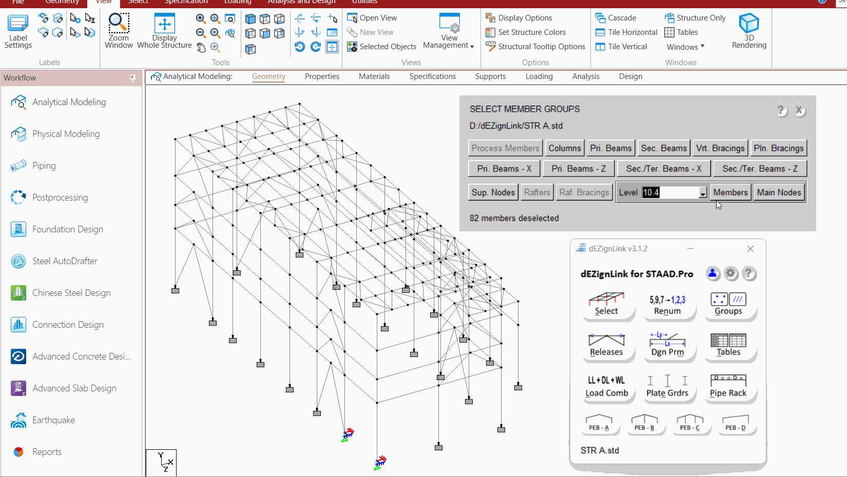
Task: Click help icon in Select Member Groups
Action: (x=781, y=110)
